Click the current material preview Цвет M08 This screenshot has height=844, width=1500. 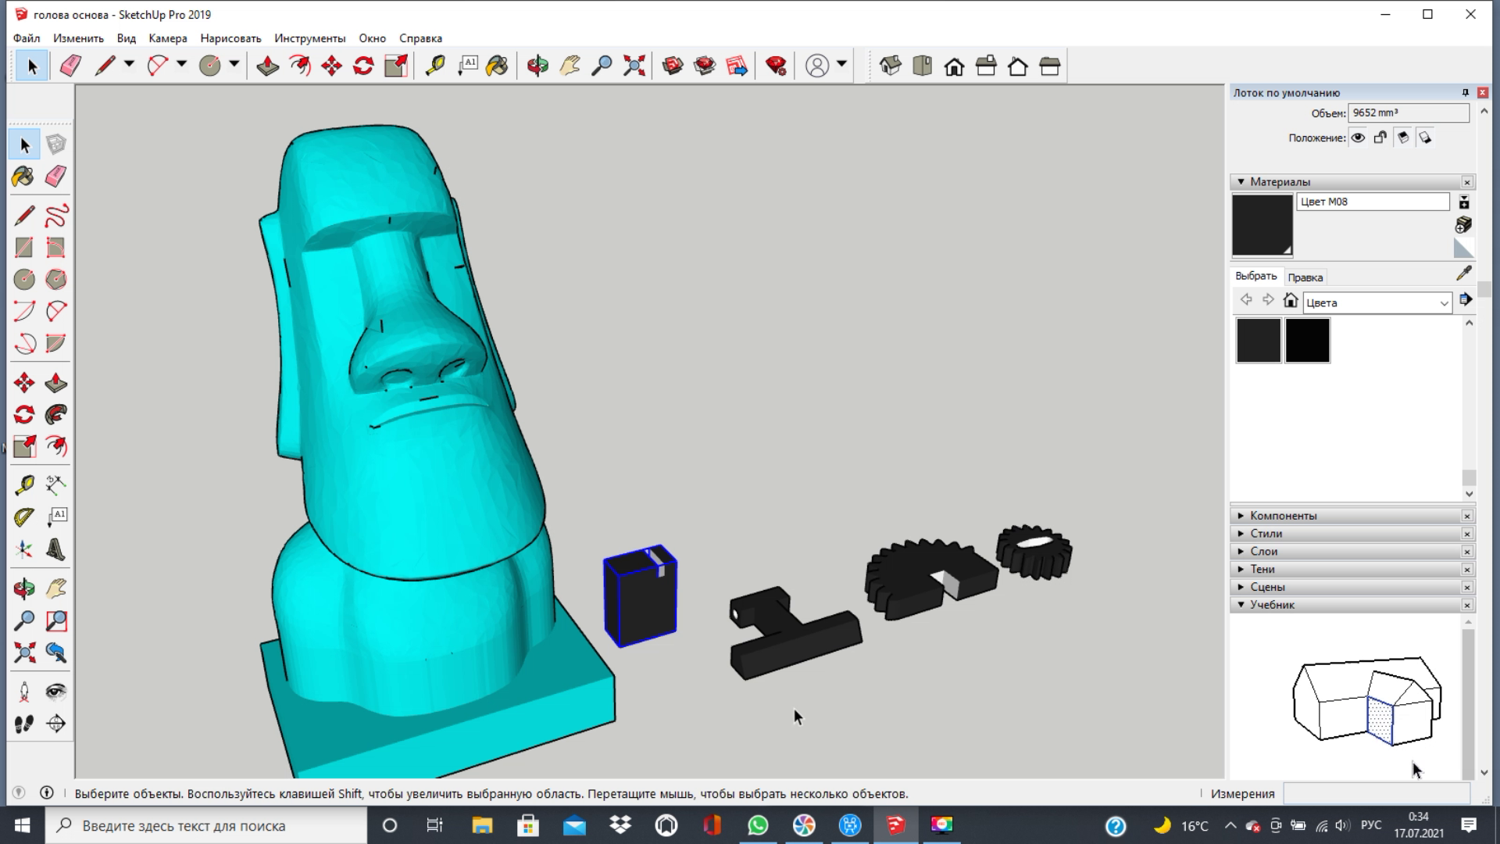pos(1262,225)
